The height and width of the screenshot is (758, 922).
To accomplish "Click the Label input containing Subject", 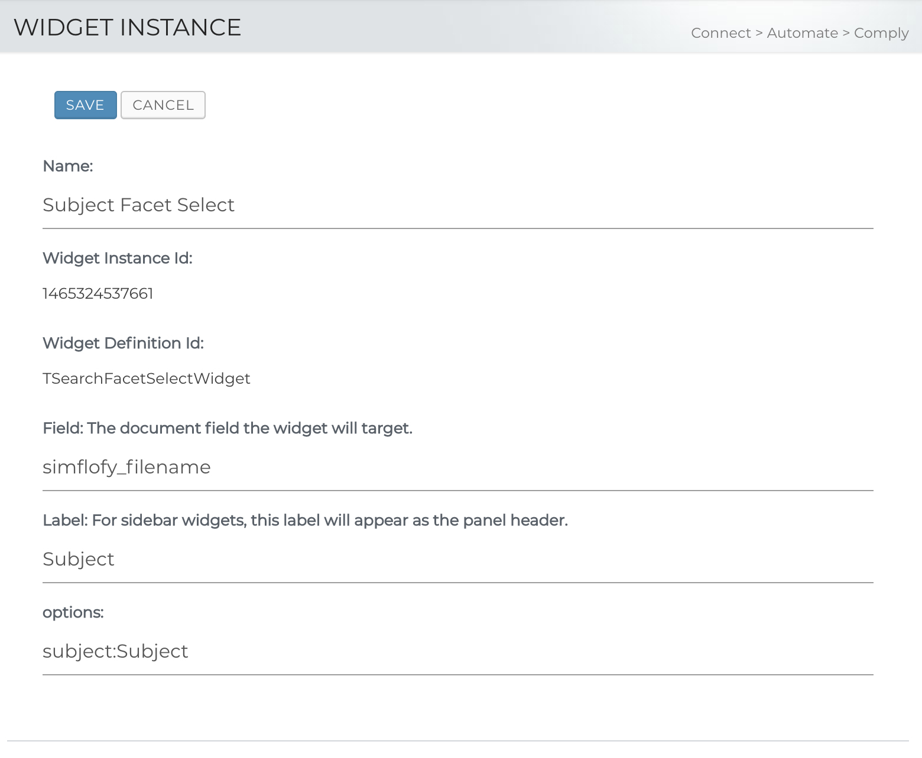I will pos(457,559).
